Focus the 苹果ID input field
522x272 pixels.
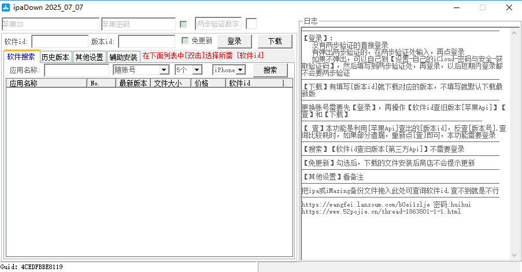click(x=50, y=24)
